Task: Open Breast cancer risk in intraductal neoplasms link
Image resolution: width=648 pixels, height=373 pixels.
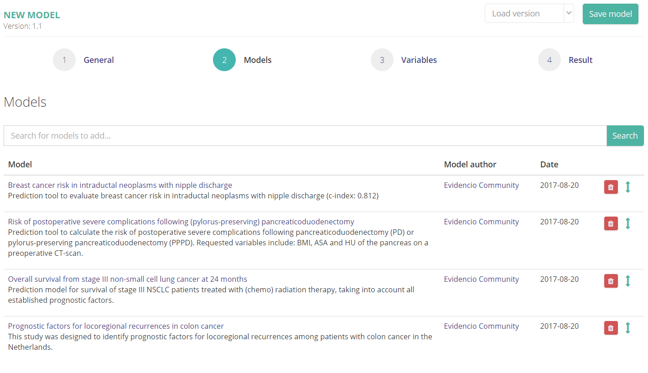Action: pyautogui.click(x=120, y=185)
